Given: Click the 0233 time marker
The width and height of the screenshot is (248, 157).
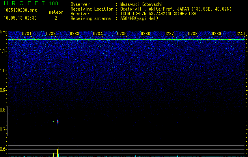Looking at the screenshot, I should point(75,34).
